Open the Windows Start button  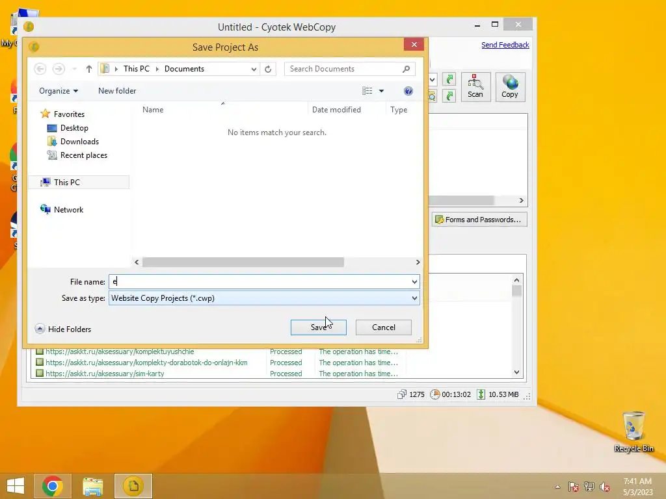point(16,486)
